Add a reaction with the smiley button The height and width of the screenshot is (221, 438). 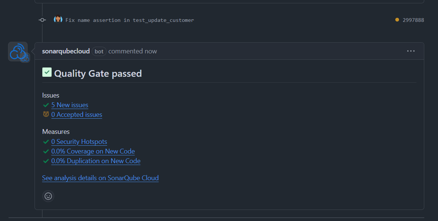pyautogui.click(x=48, y=196)
